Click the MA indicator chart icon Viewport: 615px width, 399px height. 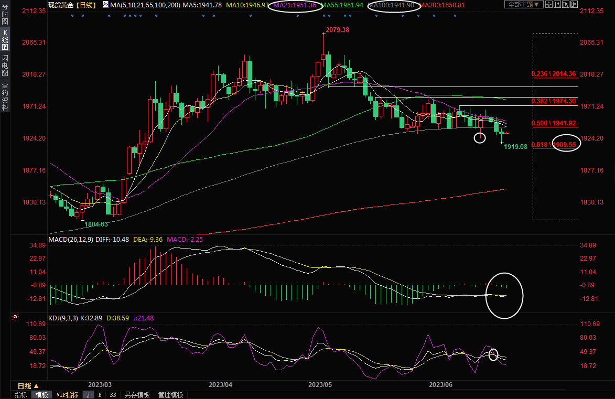pyautogui.click(x=105, y=5)
